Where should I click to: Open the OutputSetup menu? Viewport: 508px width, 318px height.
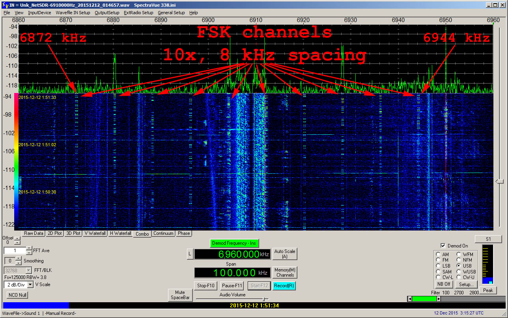click(x=107, y=13)
